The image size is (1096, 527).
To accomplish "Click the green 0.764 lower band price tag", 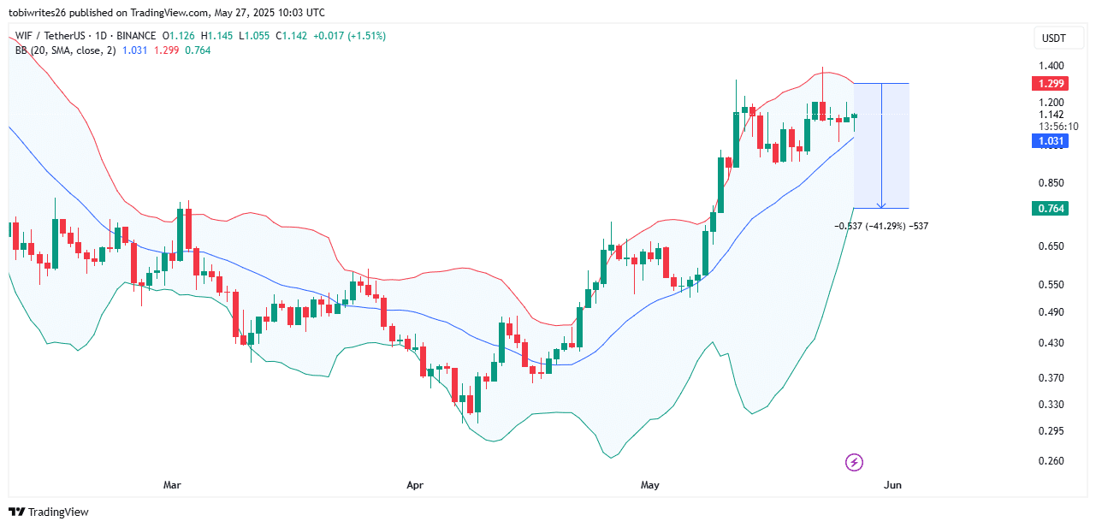I will (1050, 208).
